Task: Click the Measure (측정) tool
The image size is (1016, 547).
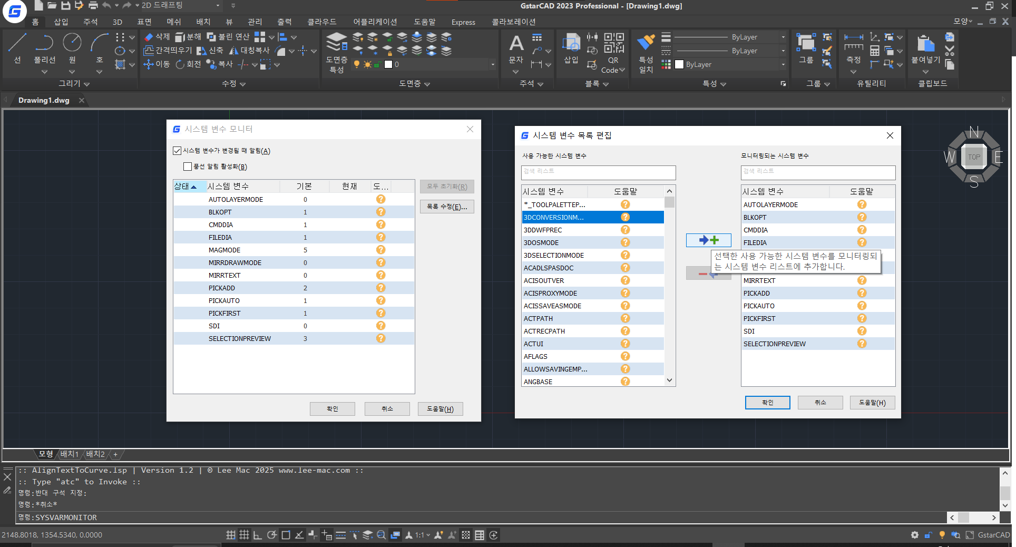Action: click(854, 48)
